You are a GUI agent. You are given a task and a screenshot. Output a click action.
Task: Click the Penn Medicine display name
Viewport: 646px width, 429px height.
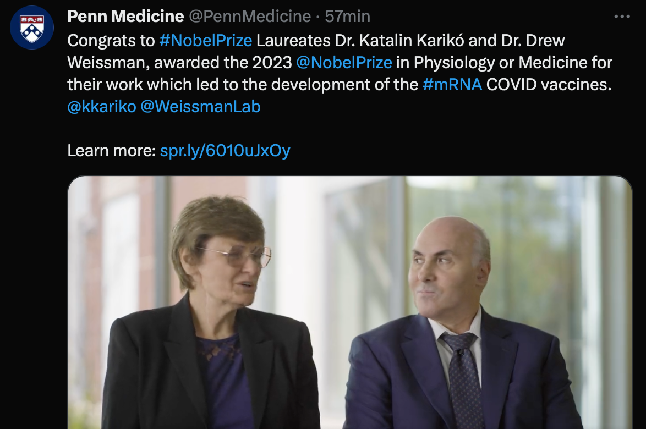125,16
